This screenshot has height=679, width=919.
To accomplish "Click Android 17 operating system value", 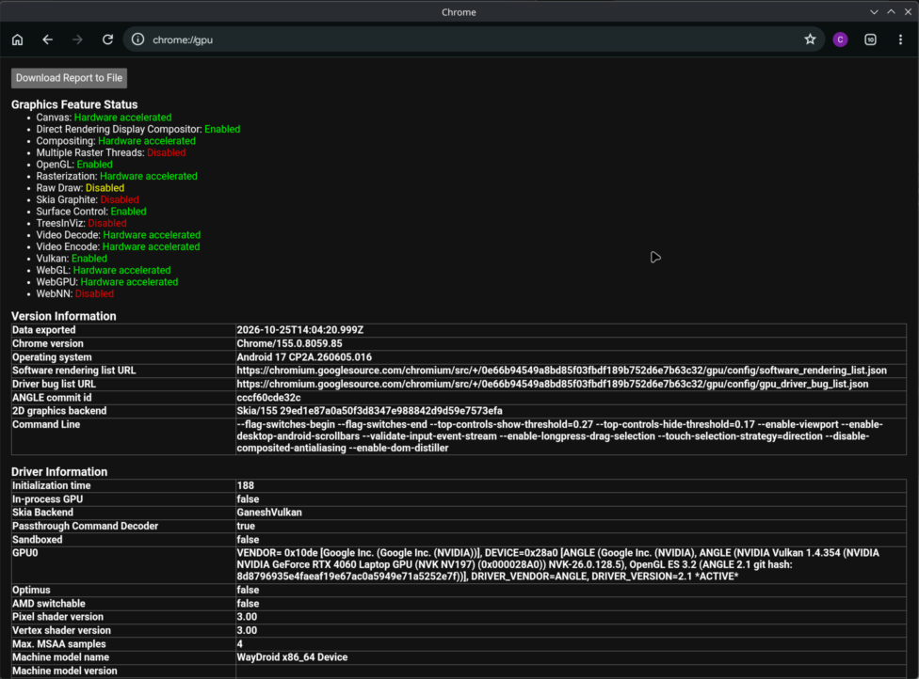I will [x=304, y=357].
